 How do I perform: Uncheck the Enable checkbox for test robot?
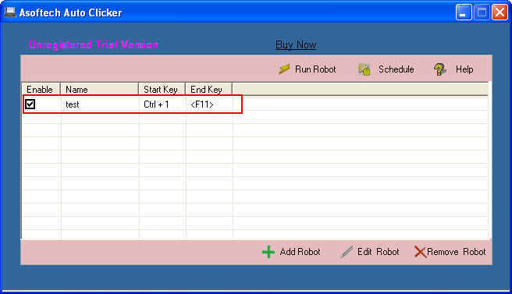click(x=30, y=104)
